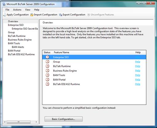Click left arrow of the tree scrollbar

pyautogui.click(x=5, y=122)
